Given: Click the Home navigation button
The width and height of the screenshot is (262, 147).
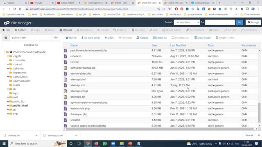Looking at the screenshot, I should (x=71, y=38).
